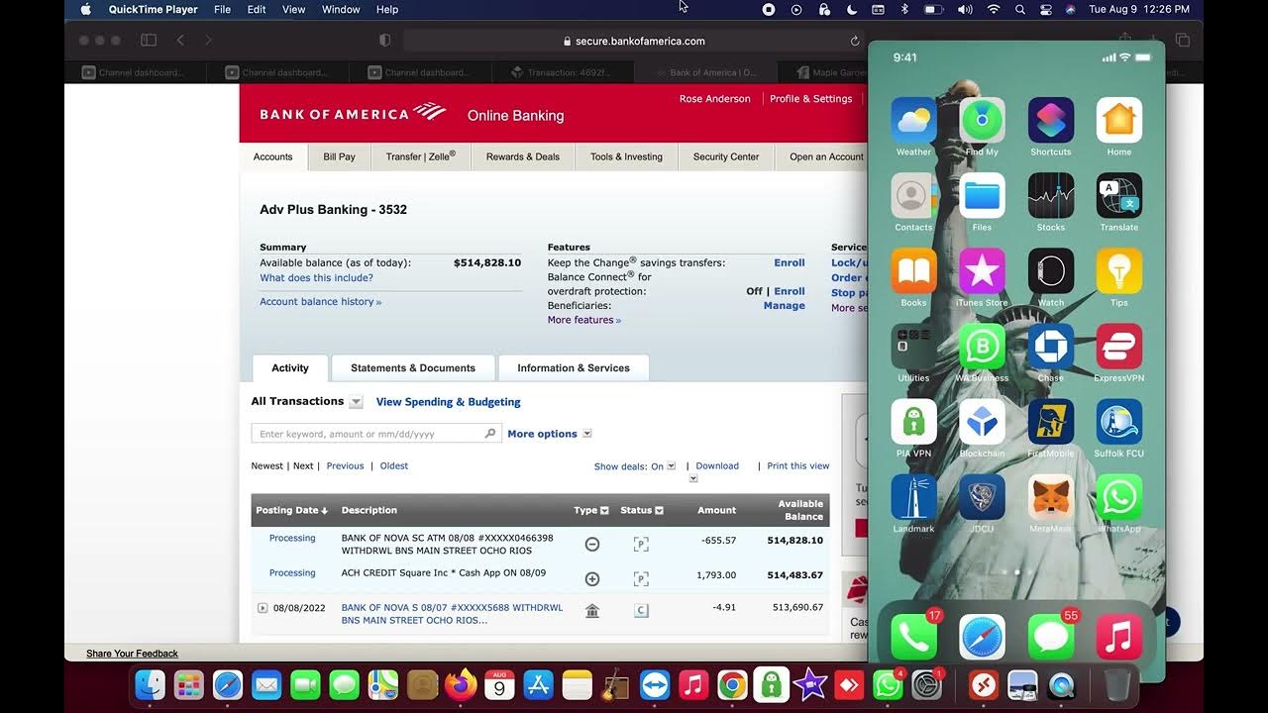Open Profile & Settings link
The image size is (1268, 713).
810,99
